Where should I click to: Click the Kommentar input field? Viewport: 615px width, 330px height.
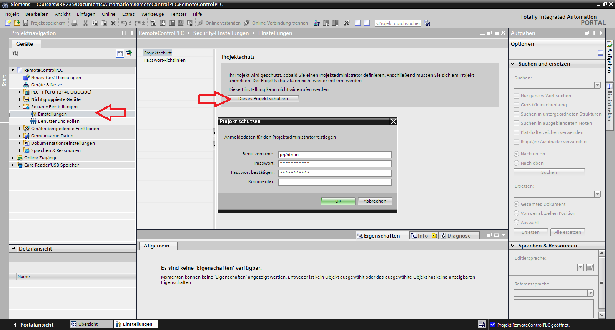coord(335,182)
